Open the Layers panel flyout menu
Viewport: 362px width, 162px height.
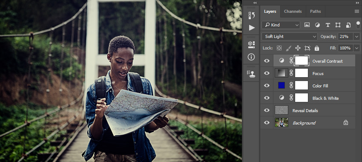(x=357, y=12)
